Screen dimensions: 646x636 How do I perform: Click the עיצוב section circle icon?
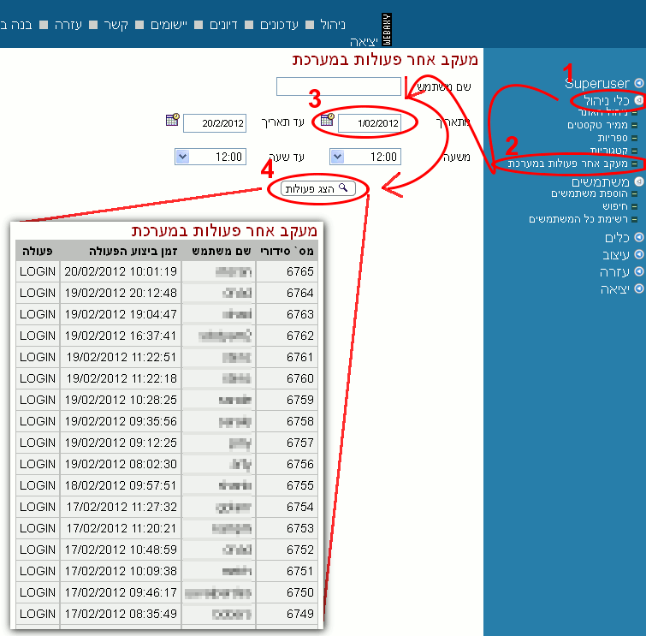pos(639,254)
